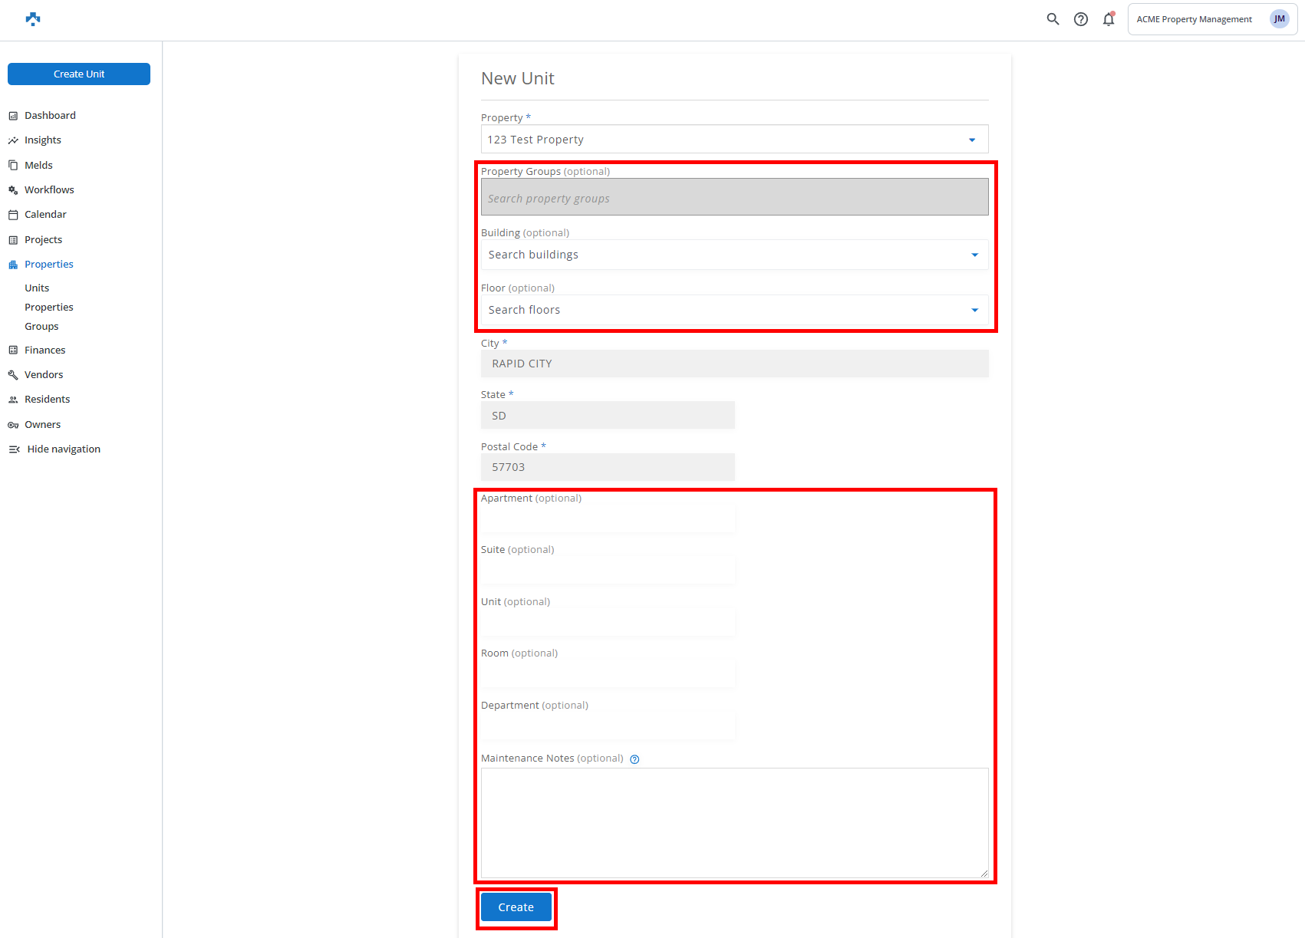Open the Melds section

[x=38, y=165]
